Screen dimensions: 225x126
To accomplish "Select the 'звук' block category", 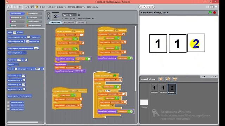I will tap(17, 22).
